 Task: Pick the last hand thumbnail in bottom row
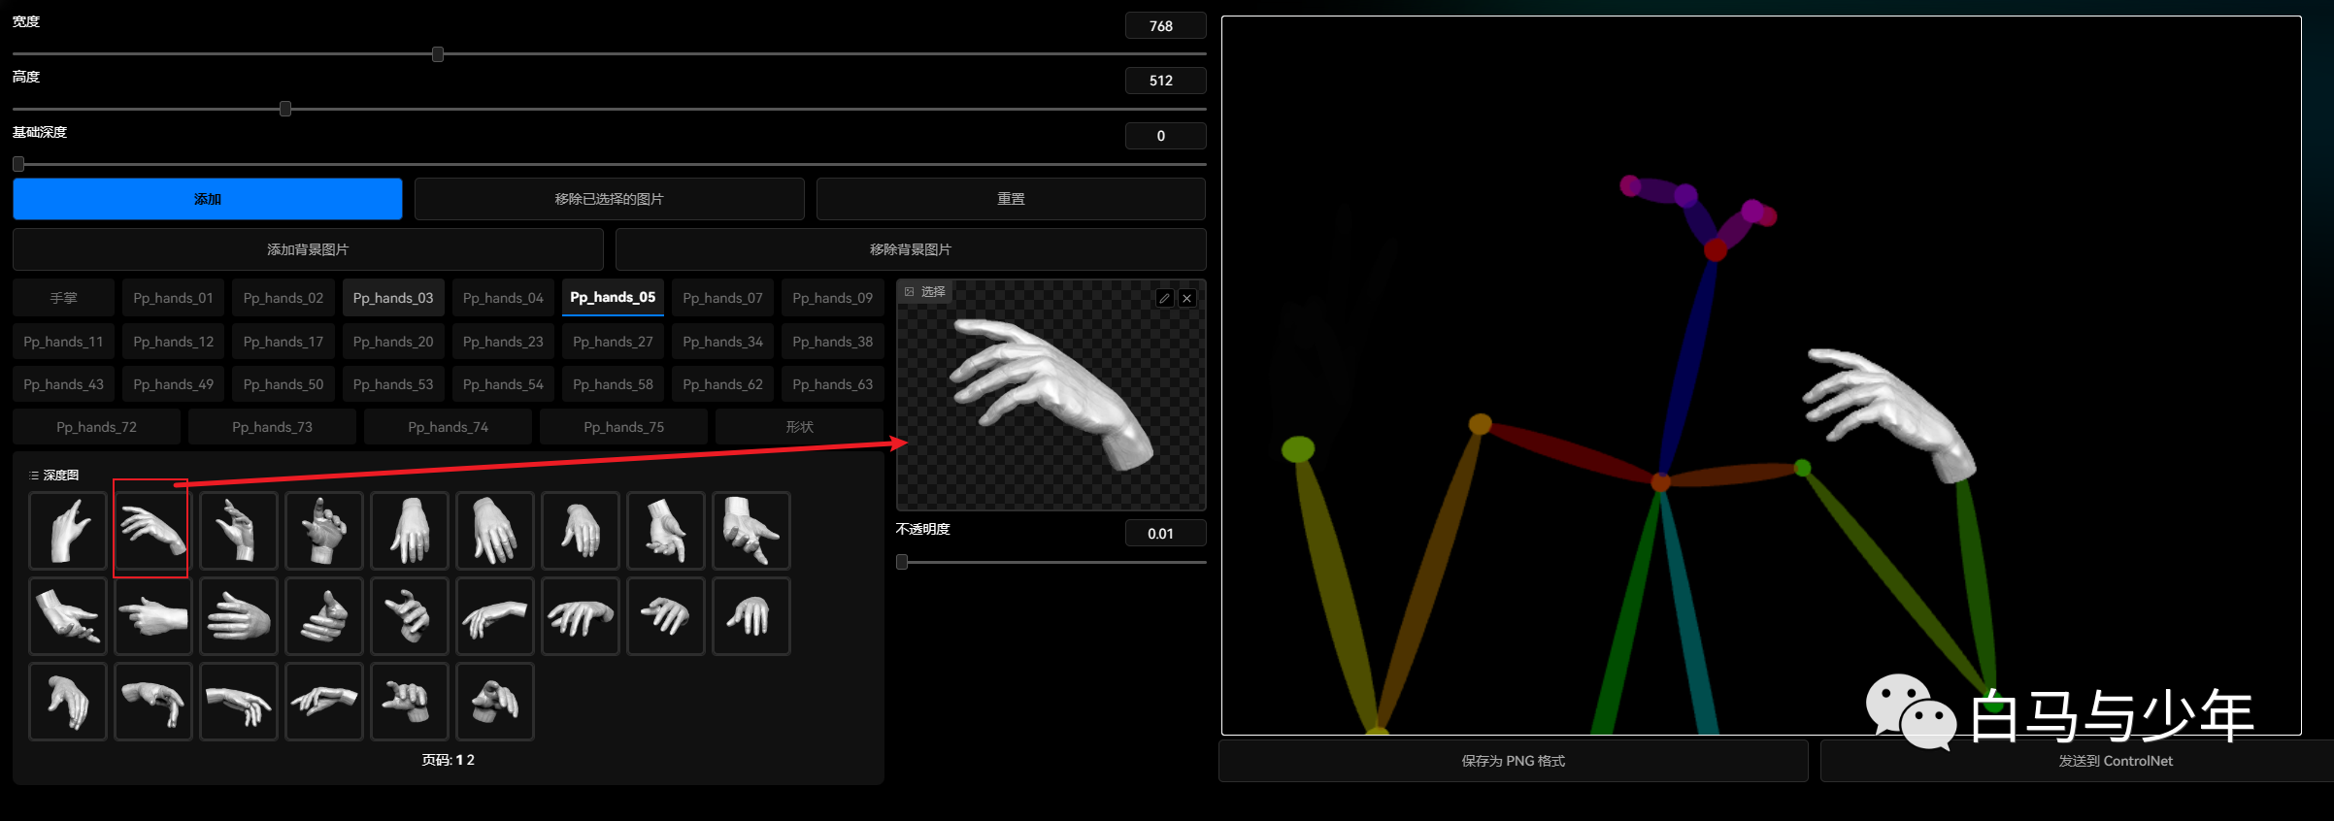[494, 702]
